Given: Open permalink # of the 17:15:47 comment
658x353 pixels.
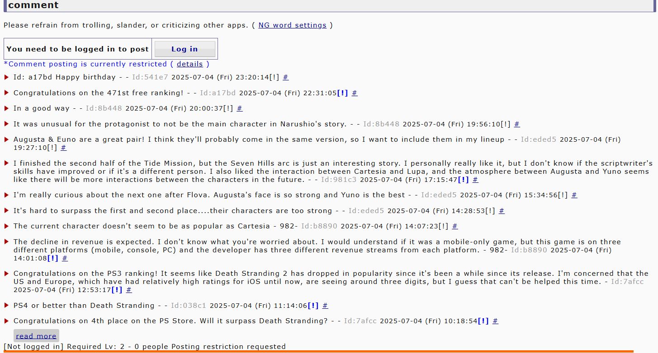Looking at the screenshot, I should click(x=475, y=180).
